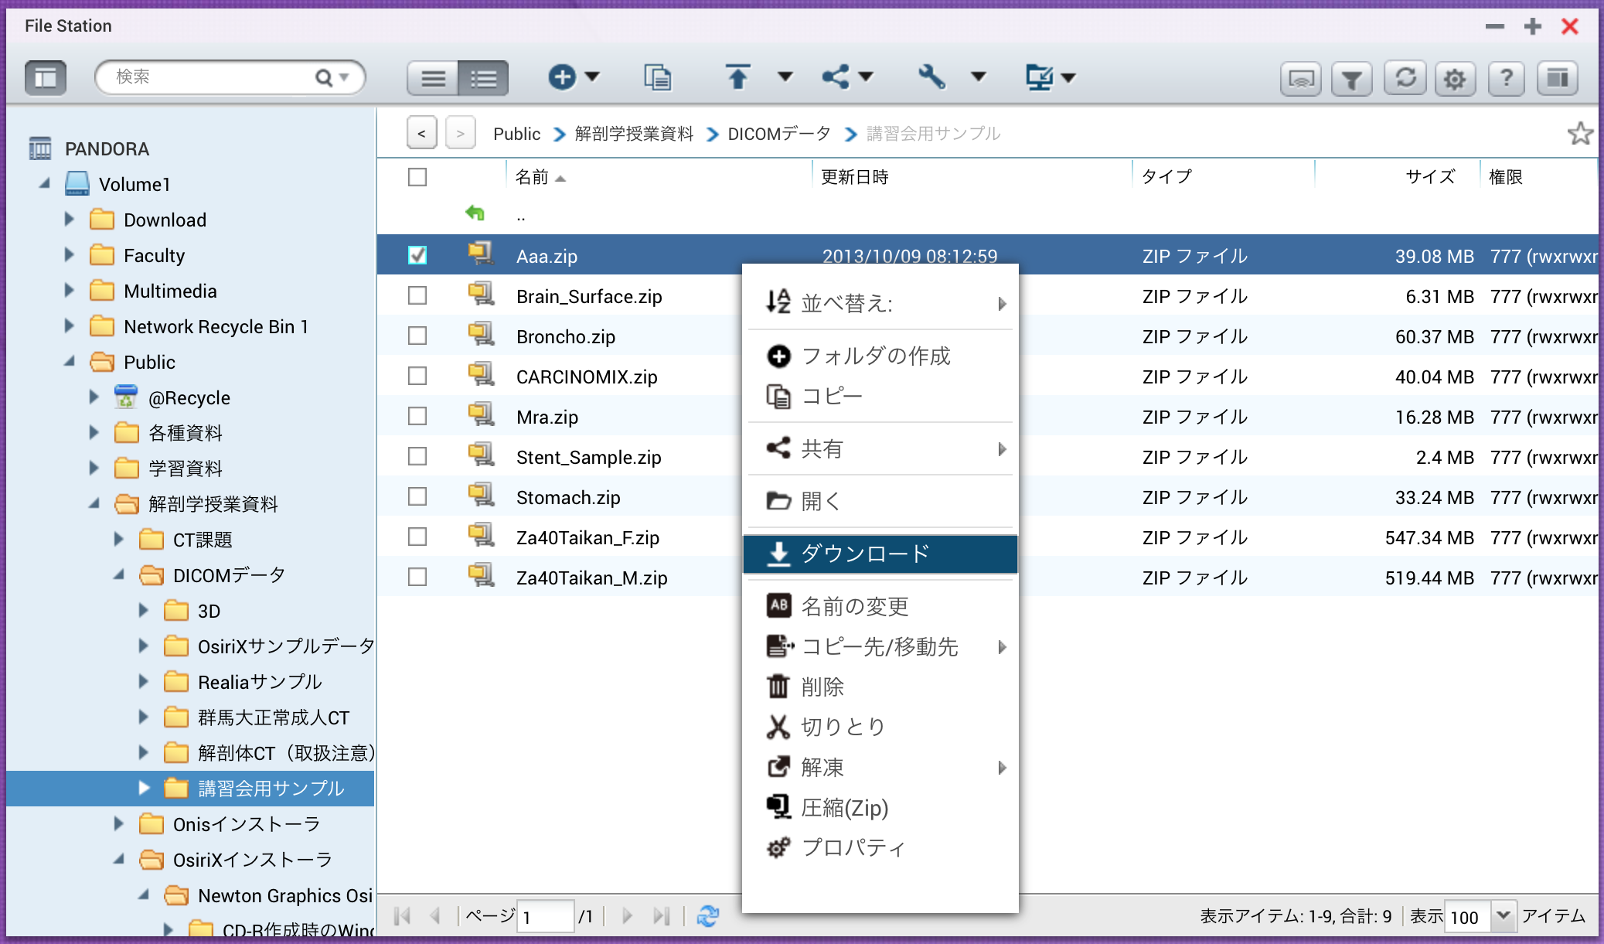This screenshot has height=944, width=1604.
Task: Collapse the Public folder tree node
Action: [69, 361]
